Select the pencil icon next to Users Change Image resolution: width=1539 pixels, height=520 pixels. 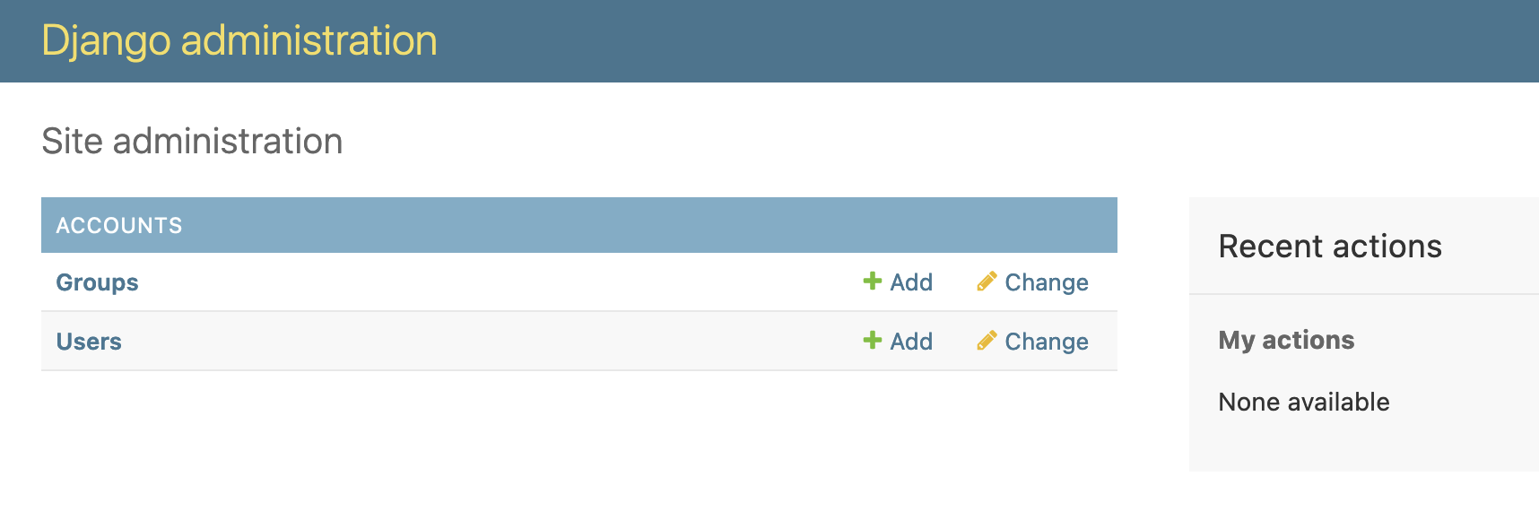click(x=987, y=341)
